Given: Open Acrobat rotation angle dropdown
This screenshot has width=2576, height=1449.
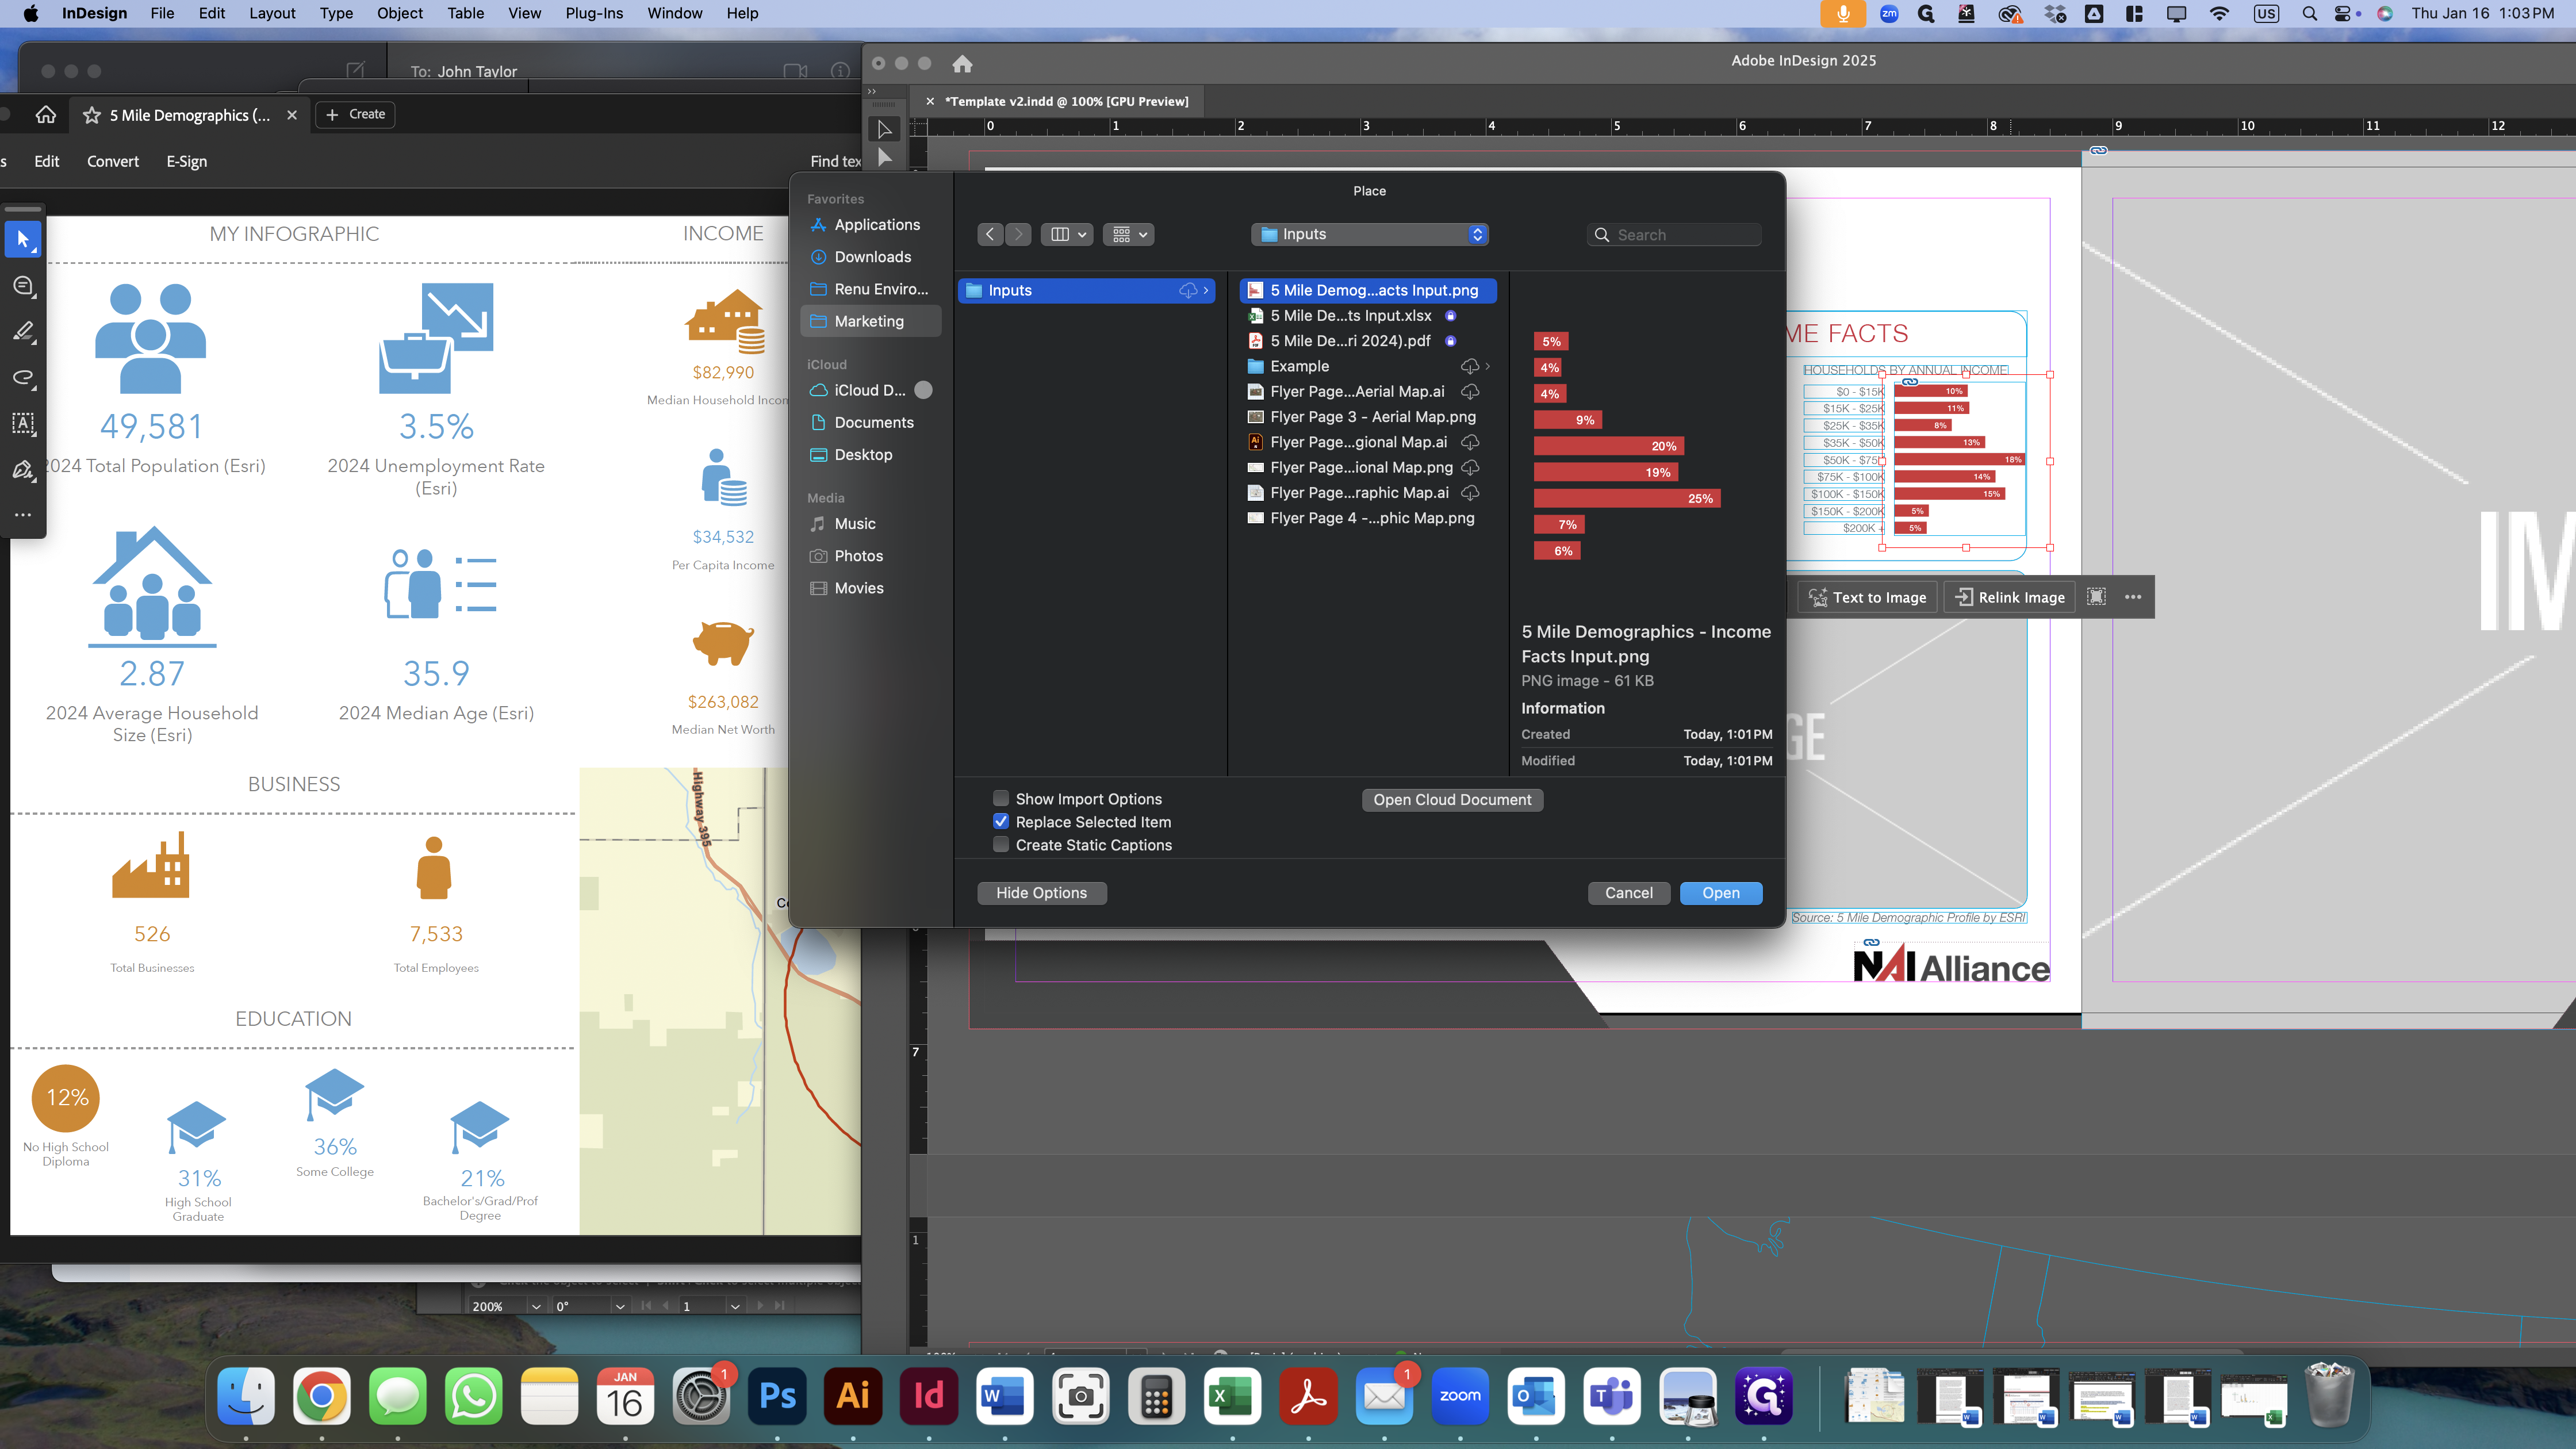Looking at the screenshot, I should click(620, 1306).
